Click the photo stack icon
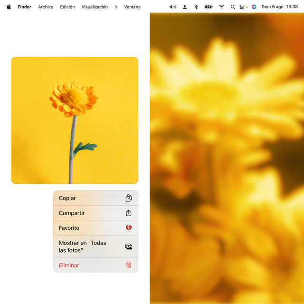Screen dimensions: 304x304 click(x=129, y=247)
